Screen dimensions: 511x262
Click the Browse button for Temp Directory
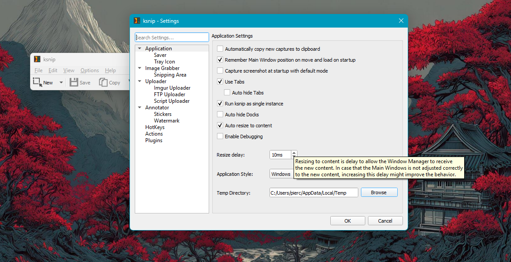[x=379, y=192]
